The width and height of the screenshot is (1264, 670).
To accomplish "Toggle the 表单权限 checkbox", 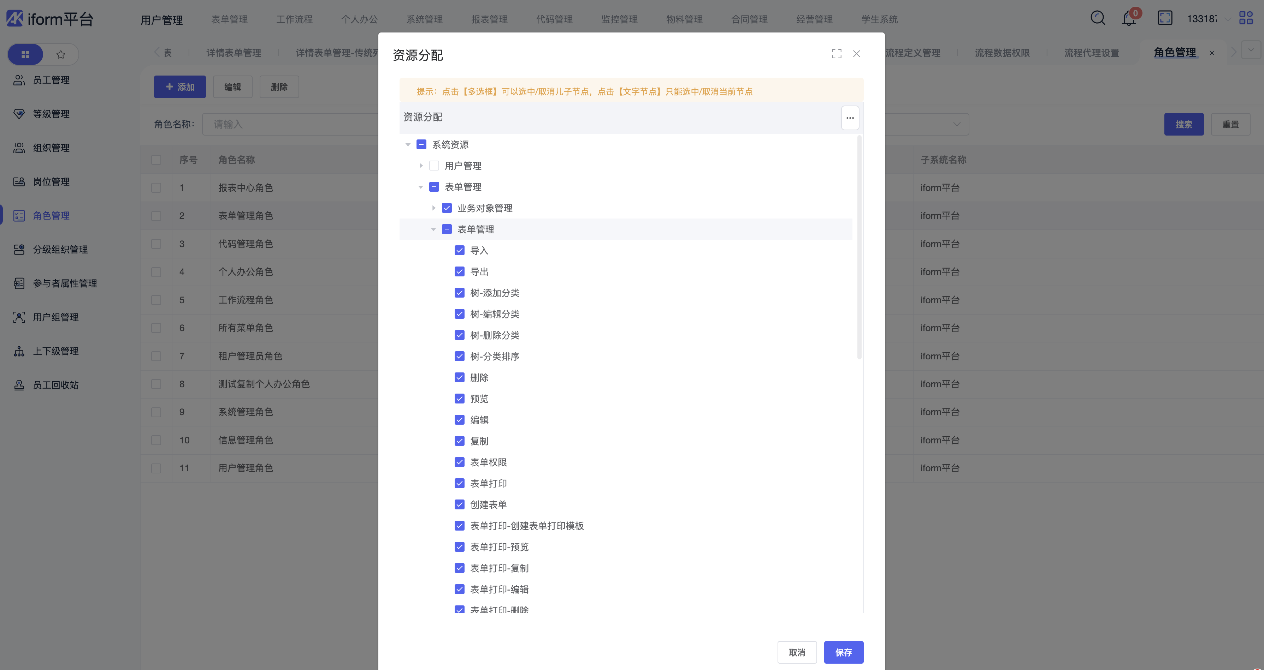I will tap(459, 462).
